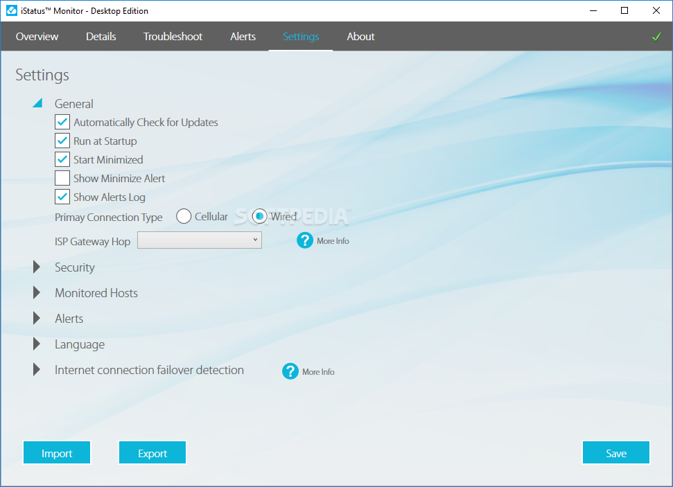Expand Internet connection failover detection section

coord(37,370)
